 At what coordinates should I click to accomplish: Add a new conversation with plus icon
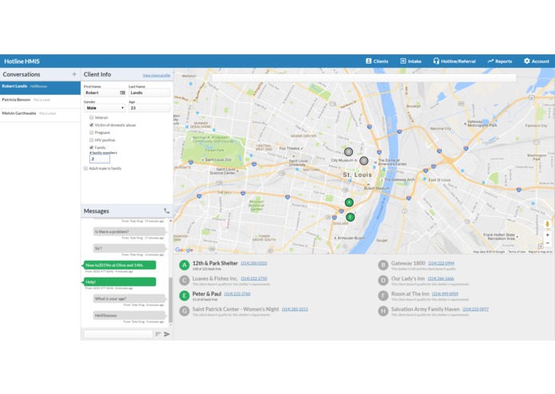click(74, 74)
